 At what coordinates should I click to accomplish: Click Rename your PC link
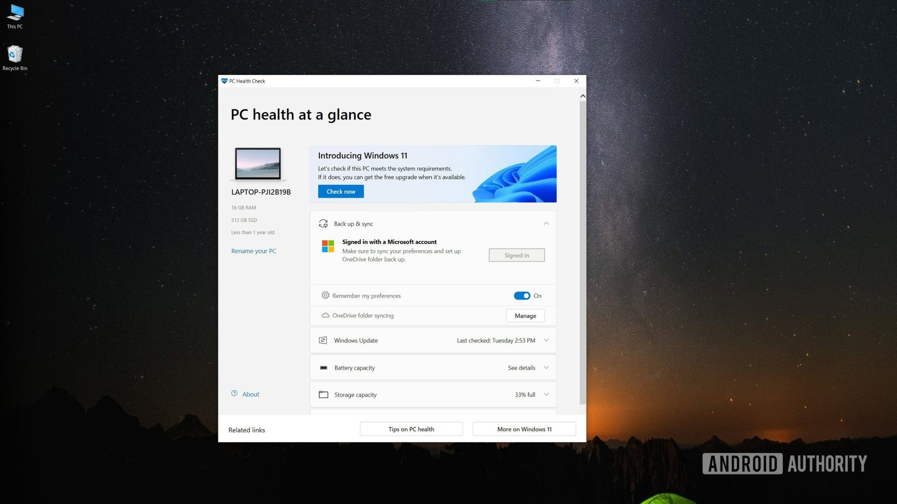253,251
